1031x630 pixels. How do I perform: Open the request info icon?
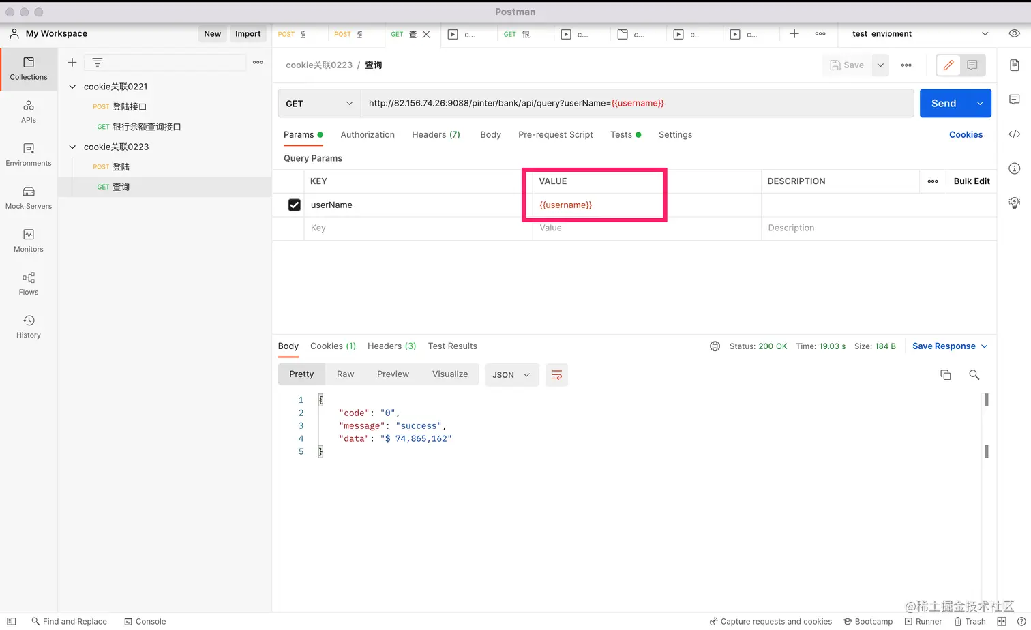(1015, 168)
